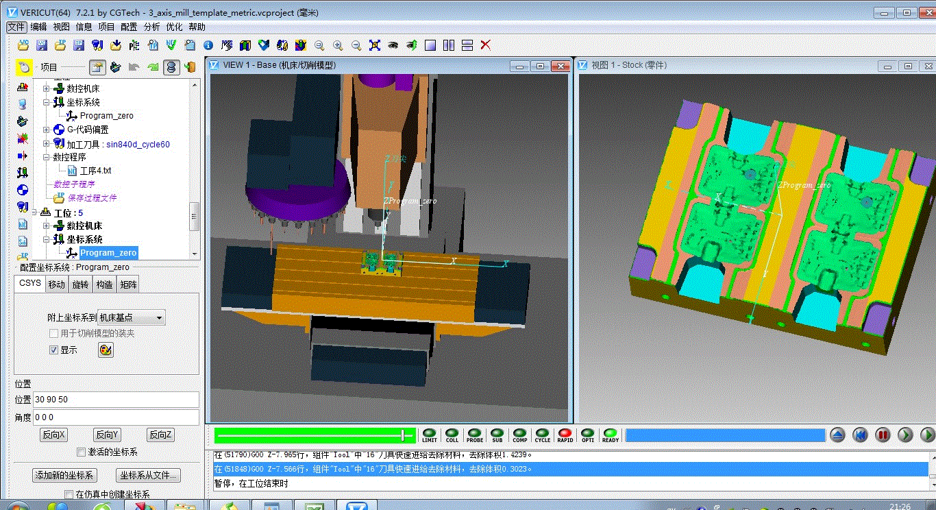Expand 数控机床 under 工位 5
Screen dimensions: 936x510
(47, 226)
